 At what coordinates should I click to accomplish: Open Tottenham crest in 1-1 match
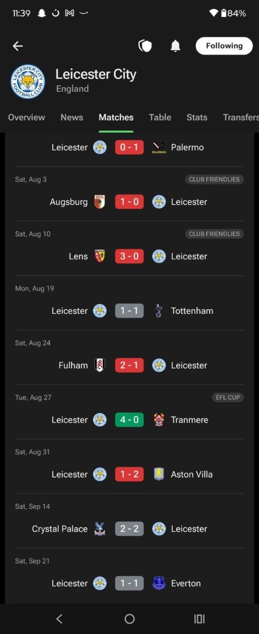pos(159,311)
